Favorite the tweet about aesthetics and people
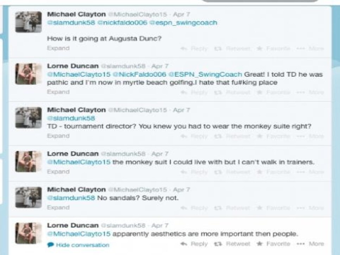Screen dimensions: 340x255 click(273, 244)
